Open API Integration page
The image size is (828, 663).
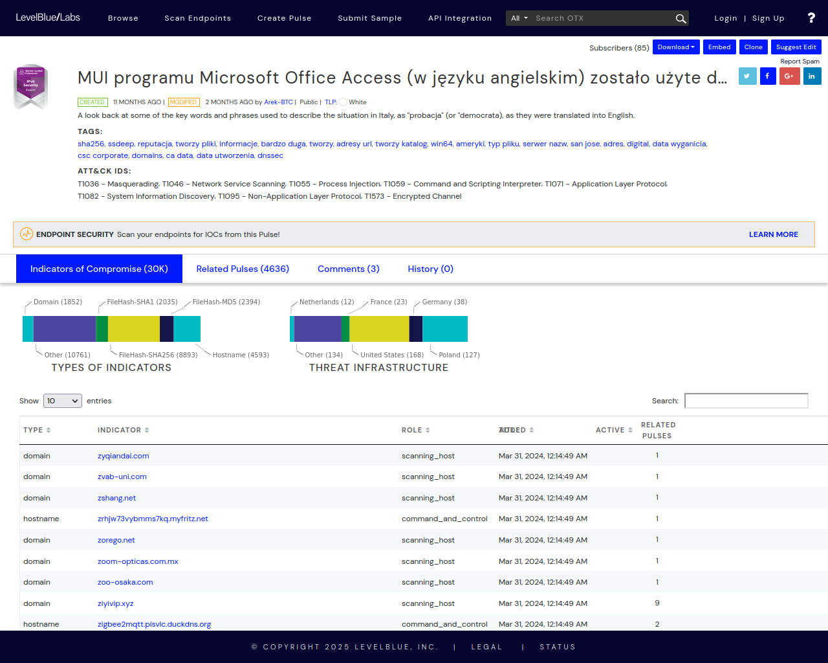point(460,18)
